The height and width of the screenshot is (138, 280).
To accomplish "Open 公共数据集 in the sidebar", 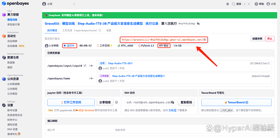I will (13, 84).
